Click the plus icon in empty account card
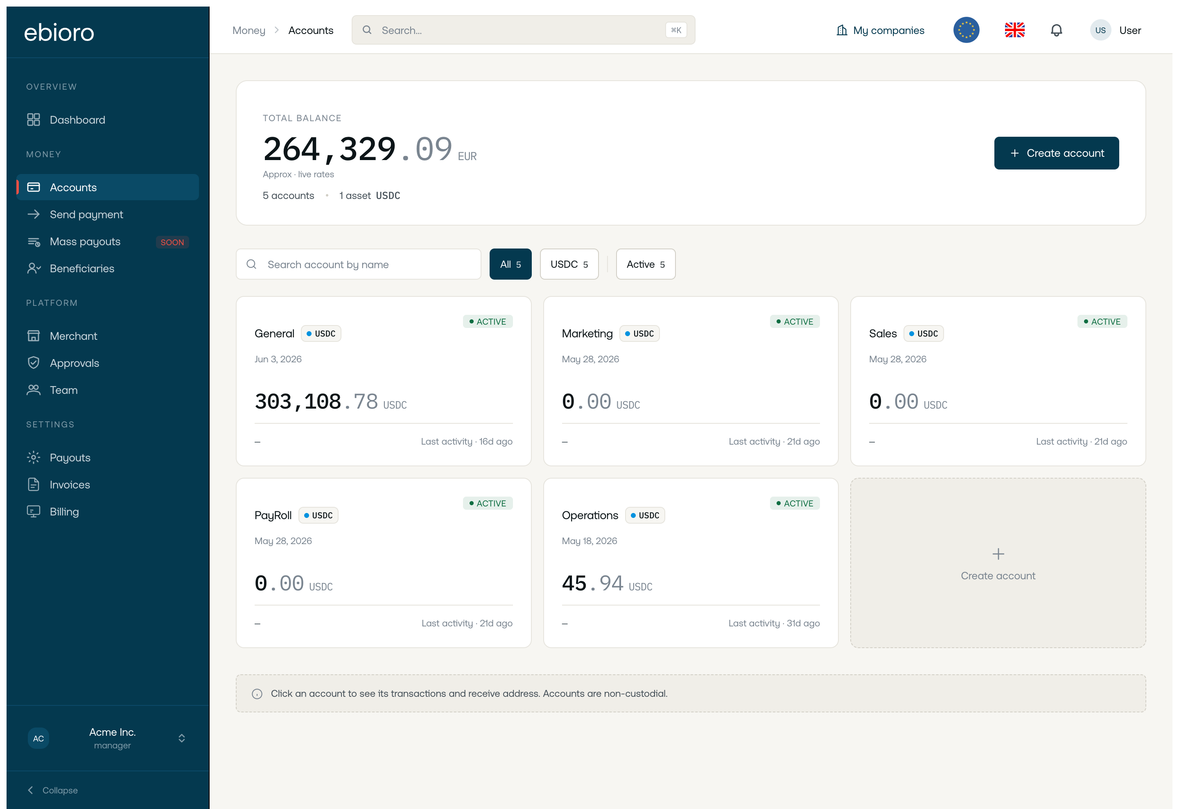This screenshot has height=809, width=1179. click(x=998, y=554)
